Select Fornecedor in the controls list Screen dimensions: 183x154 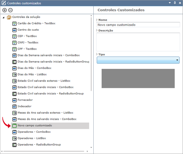25,100
